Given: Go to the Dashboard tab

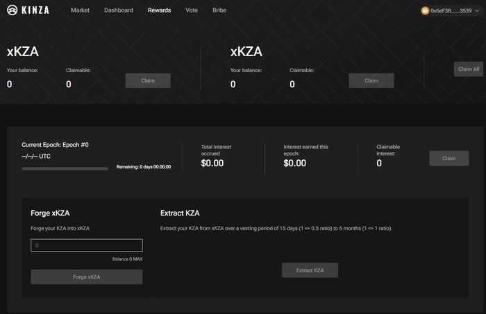Looking at the screenshot, I should (119, 10).
